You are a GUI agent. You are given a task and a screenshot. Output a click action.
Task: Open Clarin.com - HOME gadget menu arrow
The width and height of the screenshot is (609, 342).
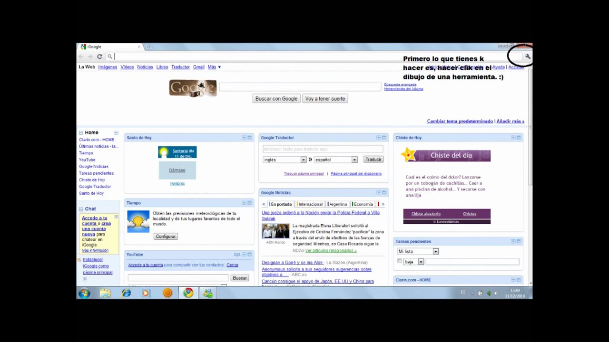click(x=513, y=280)
